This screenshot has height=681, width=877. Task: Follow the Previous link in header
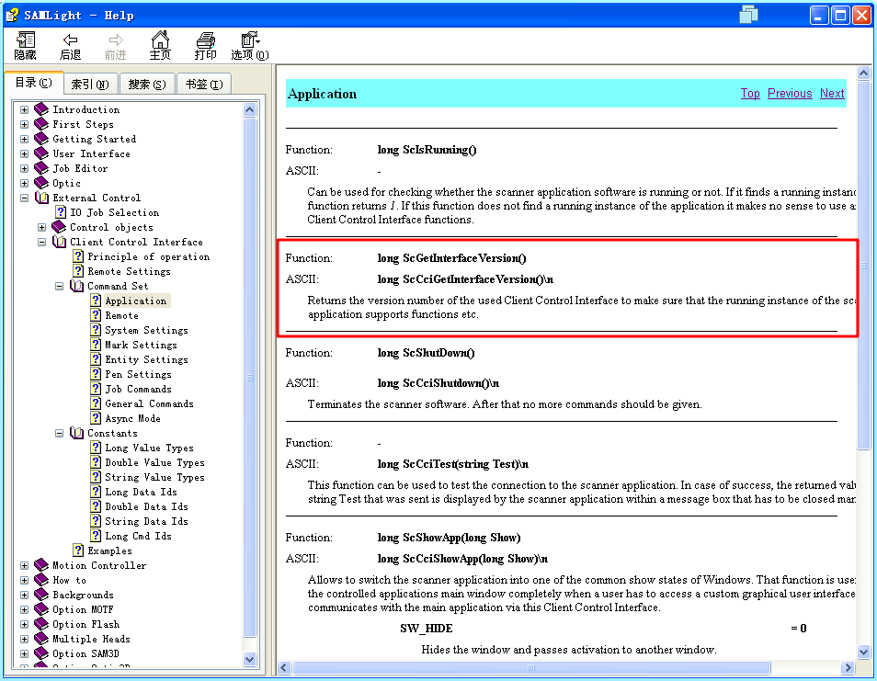789,94
